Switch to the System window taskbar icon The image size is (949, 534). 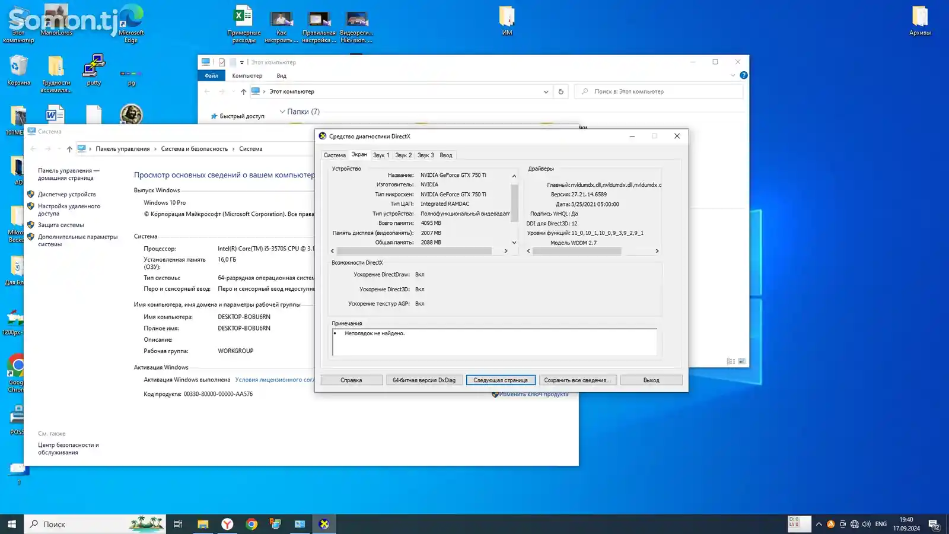tap(300, 524)
